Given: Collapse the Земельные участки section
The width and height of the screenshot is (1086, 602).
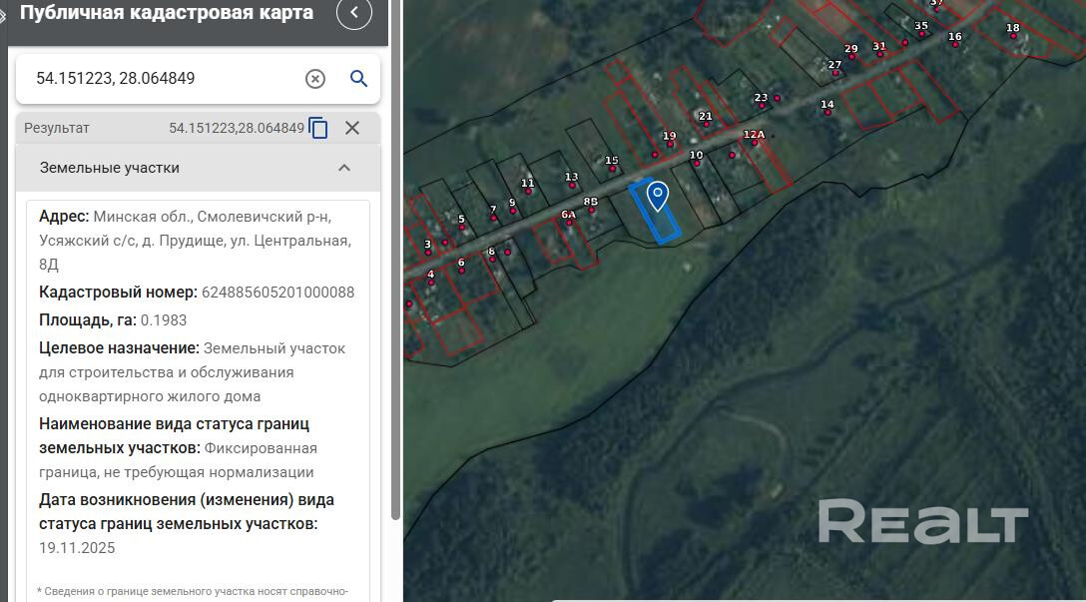Looking at the screenshot, I should click(344, 168).
